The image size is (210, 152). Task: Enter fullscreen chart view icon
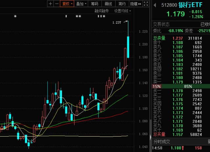click(146, 4)
